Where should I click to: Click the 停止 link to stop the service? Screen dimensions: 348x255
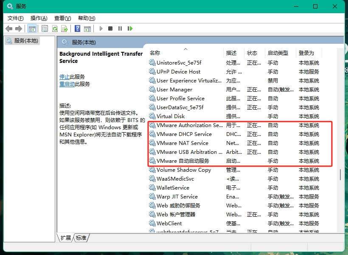point(65,76)
